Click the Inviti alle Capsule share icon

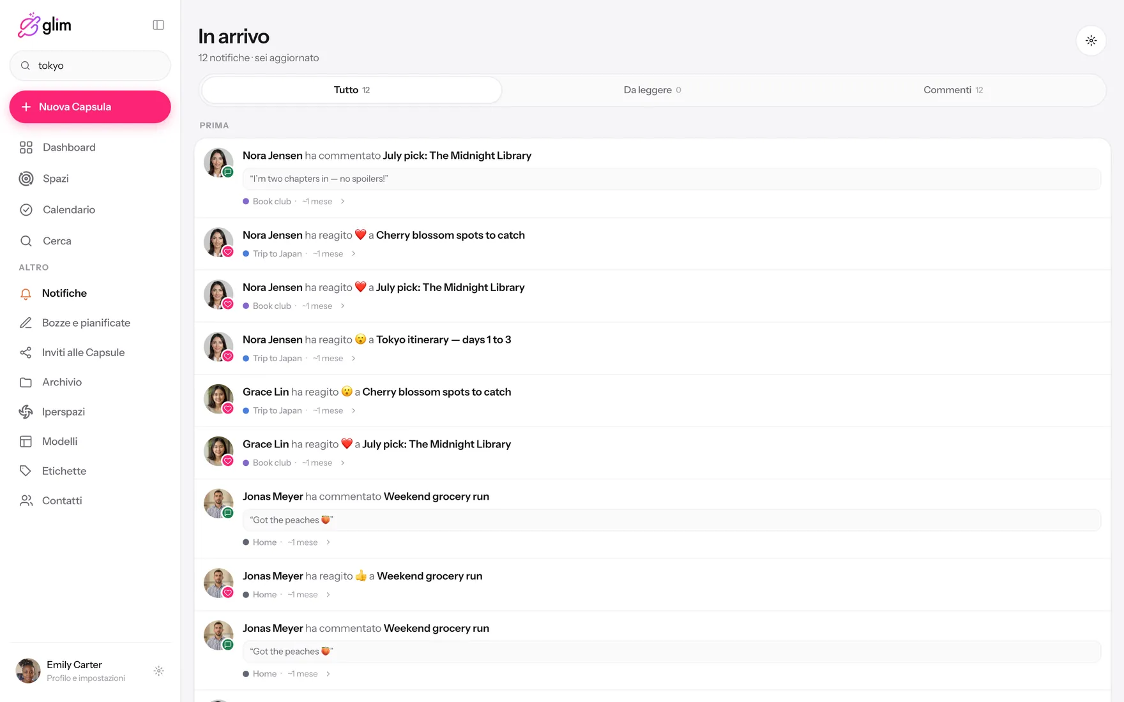[26, 353]
